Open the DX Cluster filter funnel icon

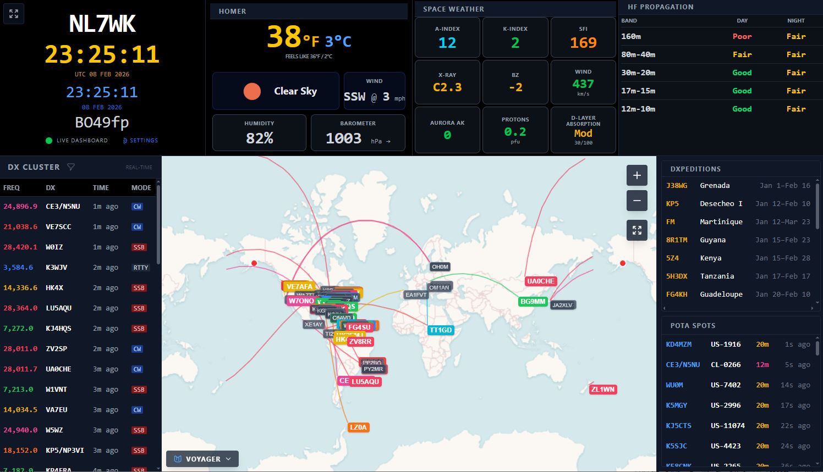tap(71, 167)
